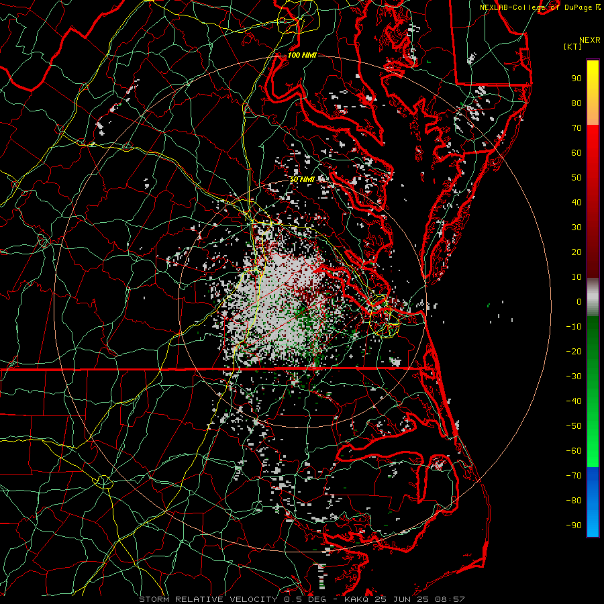The height and width of the screenshot is (604, 604).
Task: Click the 50 value on velocity scale
Action: point(576,178)
